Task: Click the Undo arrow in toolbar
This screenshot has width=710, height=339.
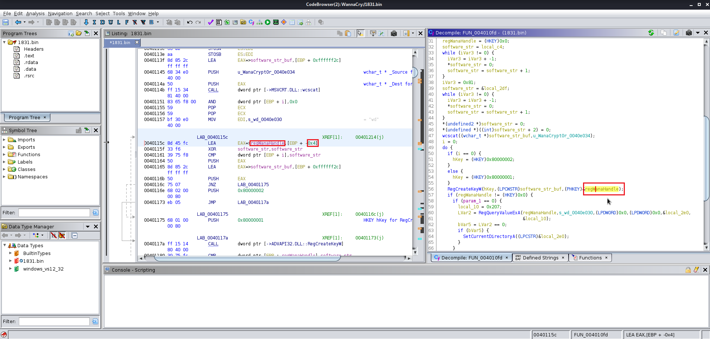Action: point(190,22)
